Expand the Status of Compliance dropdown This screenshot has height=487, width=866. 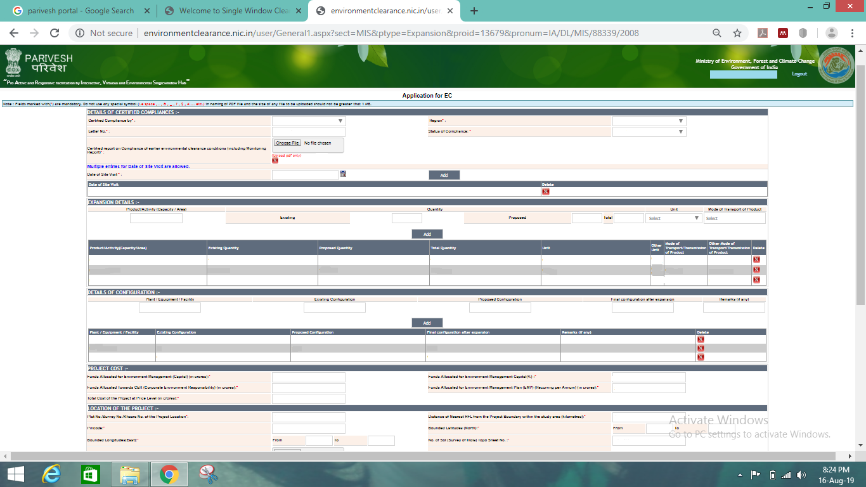pos(649,132)
